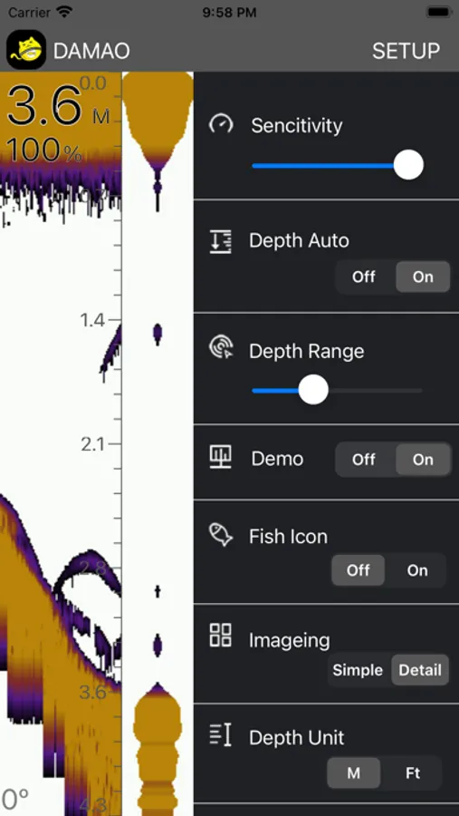Screen dimensions: 459x816
Task: Tap the 2.1 depth scale mark
Action: [x=93, y=444]
